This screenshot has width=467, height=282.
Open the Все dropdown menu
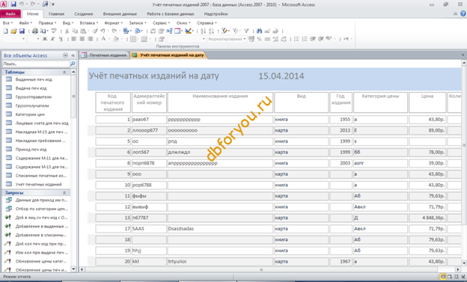coord(7,23)
